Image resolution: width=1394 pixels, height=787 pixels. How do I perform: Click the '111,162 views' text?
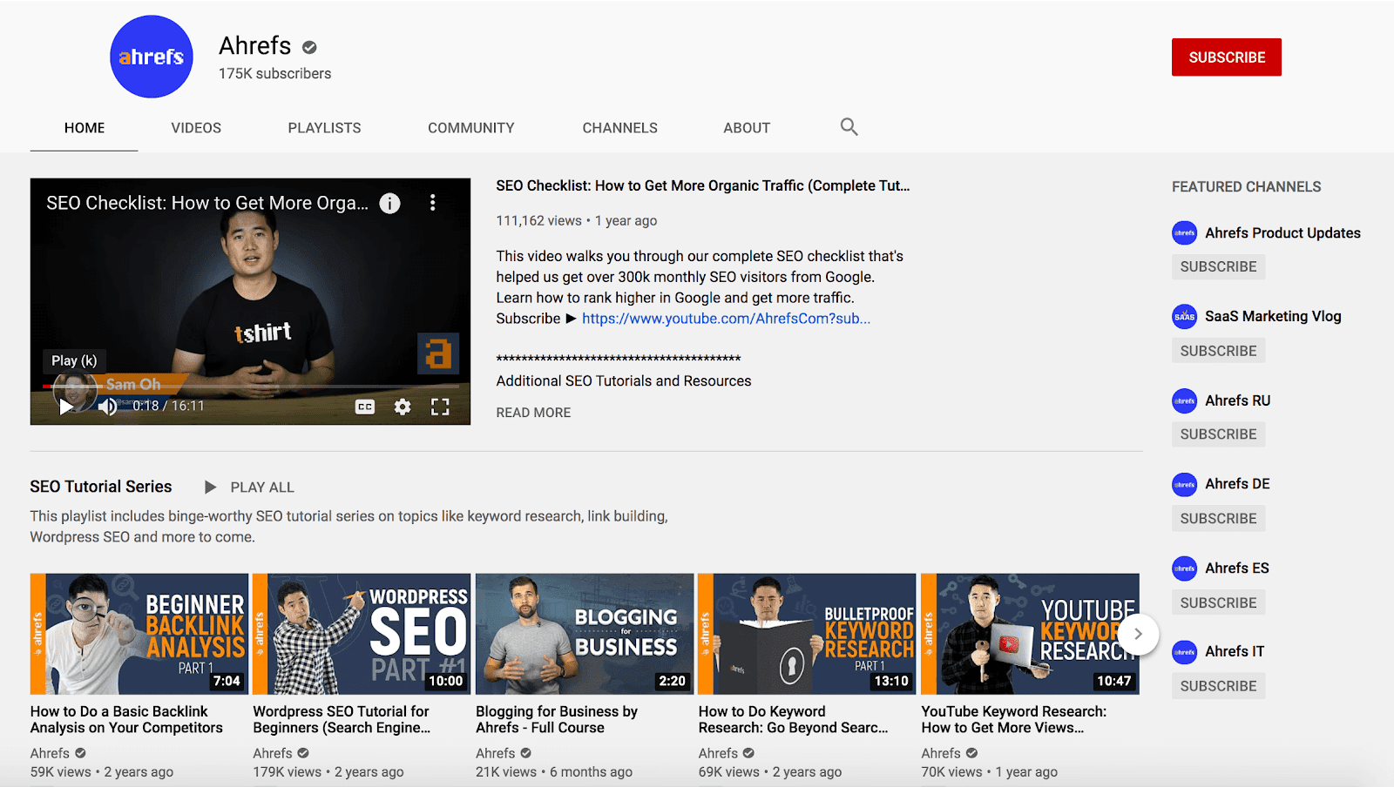(x=538, y=221)
